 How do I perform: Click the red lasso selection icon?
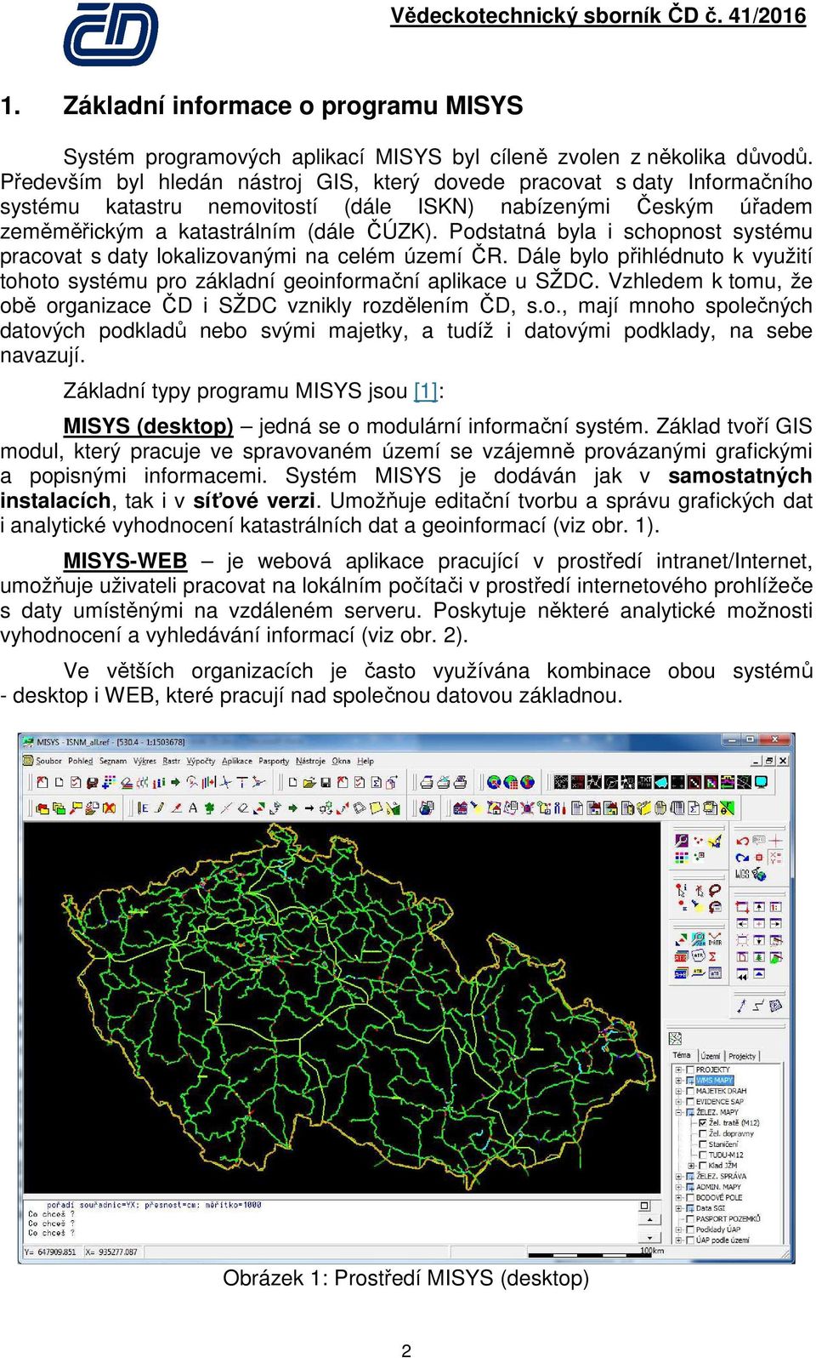[715, 890]
